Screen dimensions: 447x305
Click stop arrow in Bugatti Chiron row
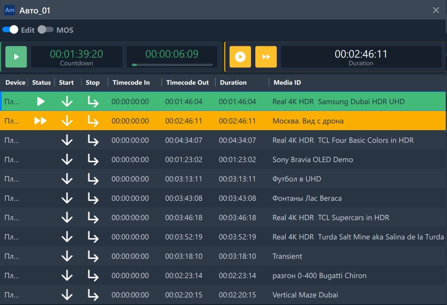point(93,276)
